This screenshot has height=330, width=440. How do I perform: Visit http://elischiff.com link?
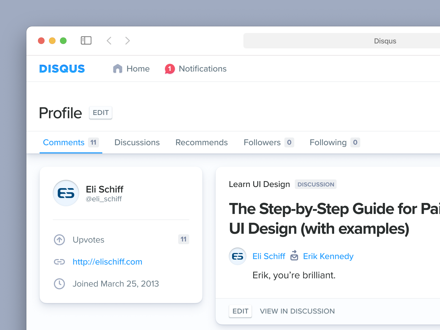[x=107, y=262]
